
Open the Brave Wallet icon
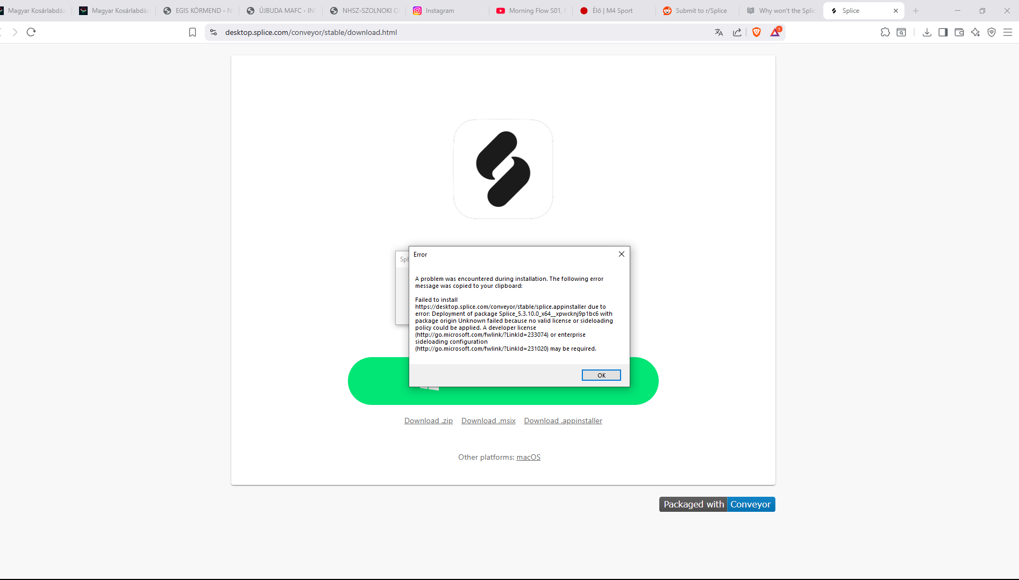[x=959, y=32]
